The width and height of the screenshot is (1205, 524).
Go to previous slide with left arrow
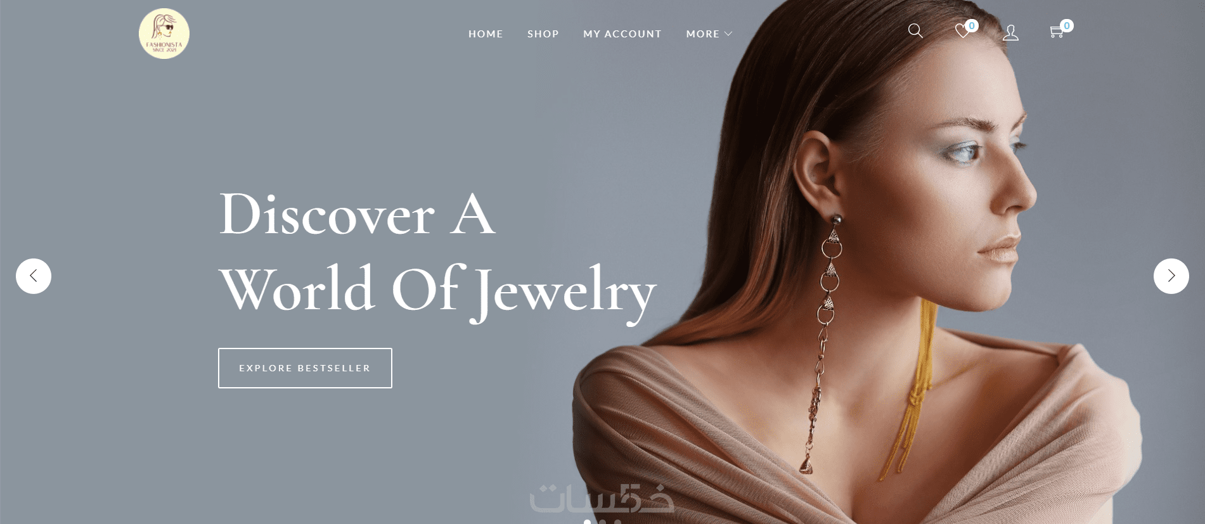[34, 276]
